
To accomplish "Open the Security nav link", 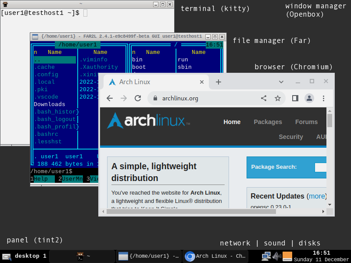I will (291, 137).
